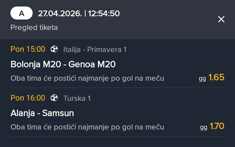Open the Turska 1 league
Image resolution: width=235 pixels, height=147 pixels.
pos(77,98)
